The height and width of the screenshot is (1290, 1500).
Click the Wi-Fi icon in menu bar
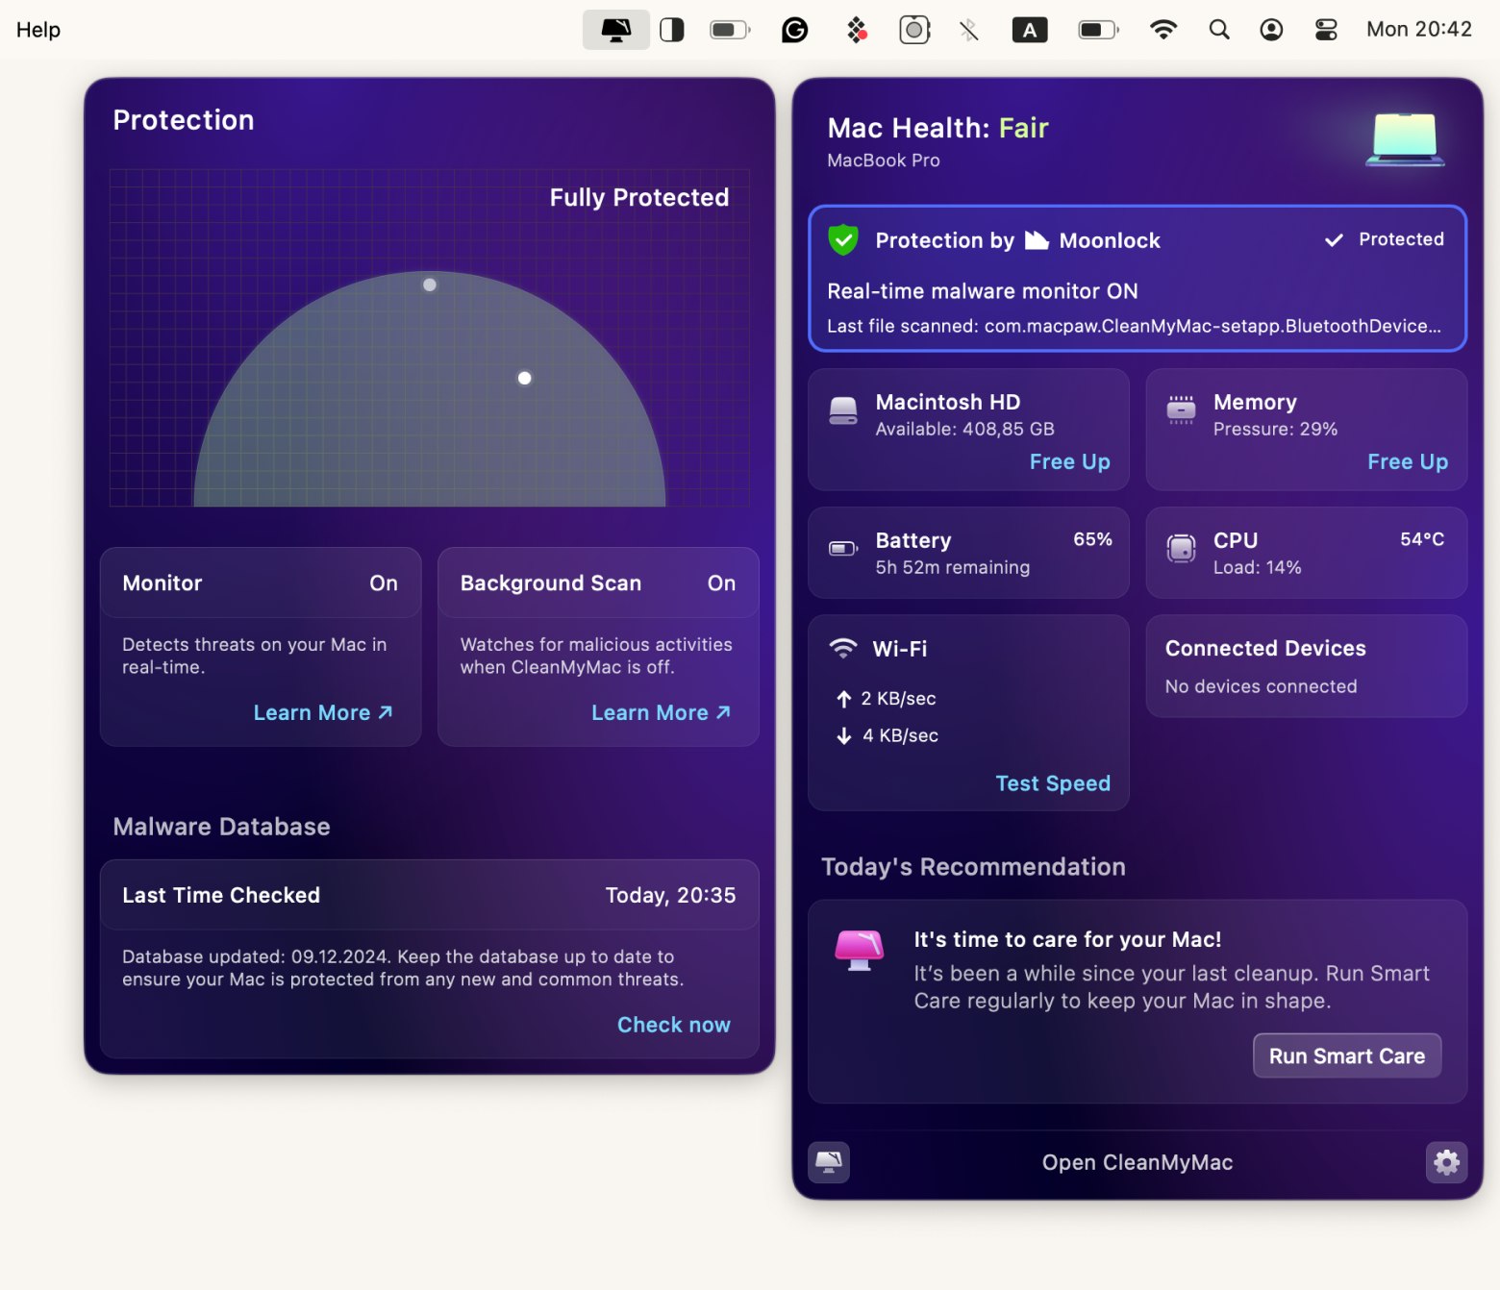(x=1163, y=30)
